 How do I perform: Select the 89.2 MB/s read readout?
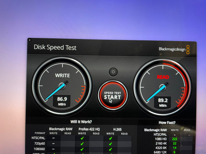(x=163, y=102)
